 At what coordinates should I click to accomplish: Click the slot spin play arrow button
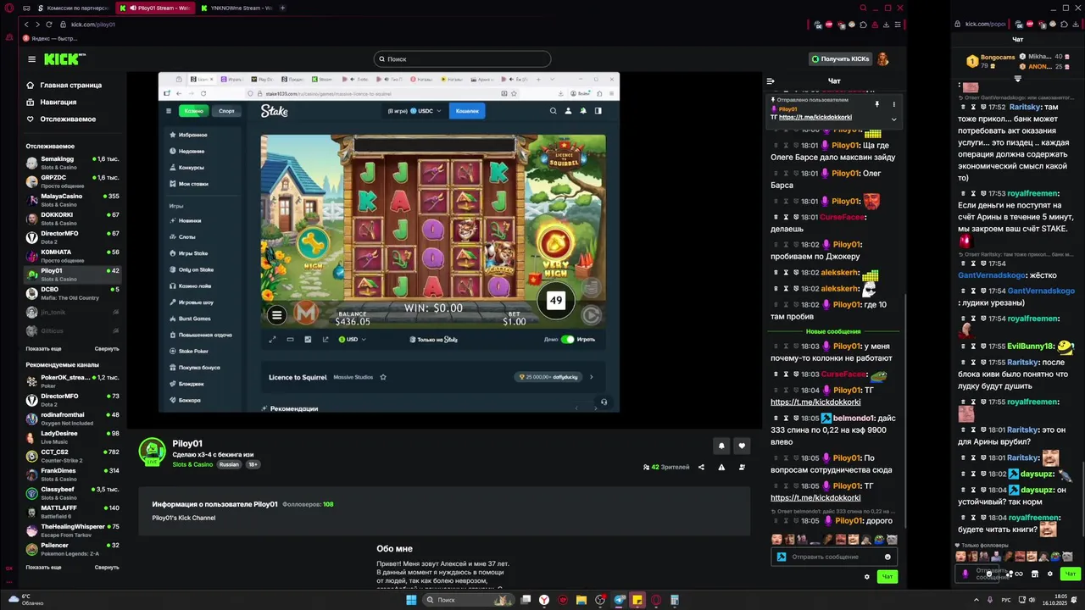pyautogui.click(x=591, y=314)
